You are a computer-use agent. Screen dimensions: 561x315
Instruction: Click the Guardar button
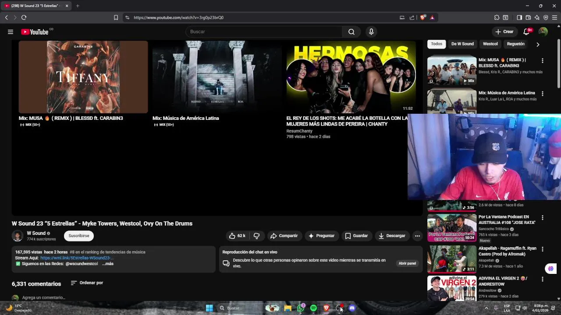(356, 236)
